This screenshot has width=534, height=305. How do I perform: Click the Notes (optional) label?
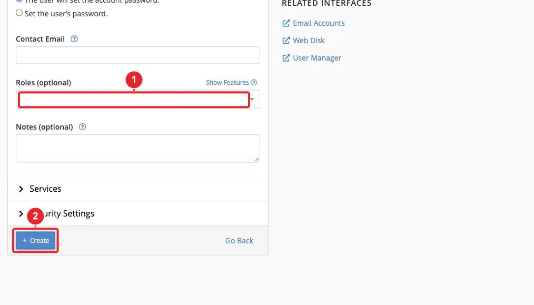point(44,127)
